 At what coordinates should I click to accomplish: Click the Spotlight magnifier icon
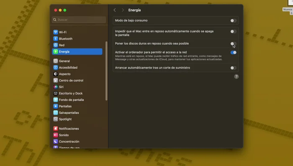(56, 119)
